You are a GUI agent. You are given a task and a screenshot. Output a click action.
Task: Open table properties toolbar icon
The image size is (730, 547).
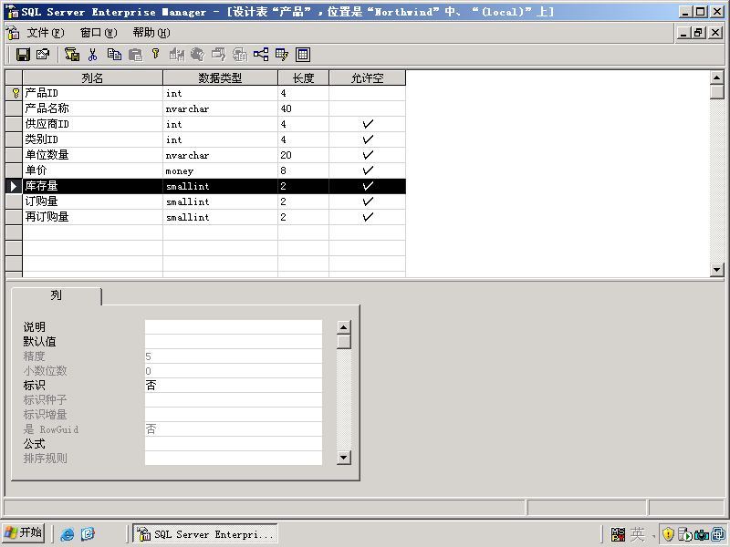click(x=43, y=55)
